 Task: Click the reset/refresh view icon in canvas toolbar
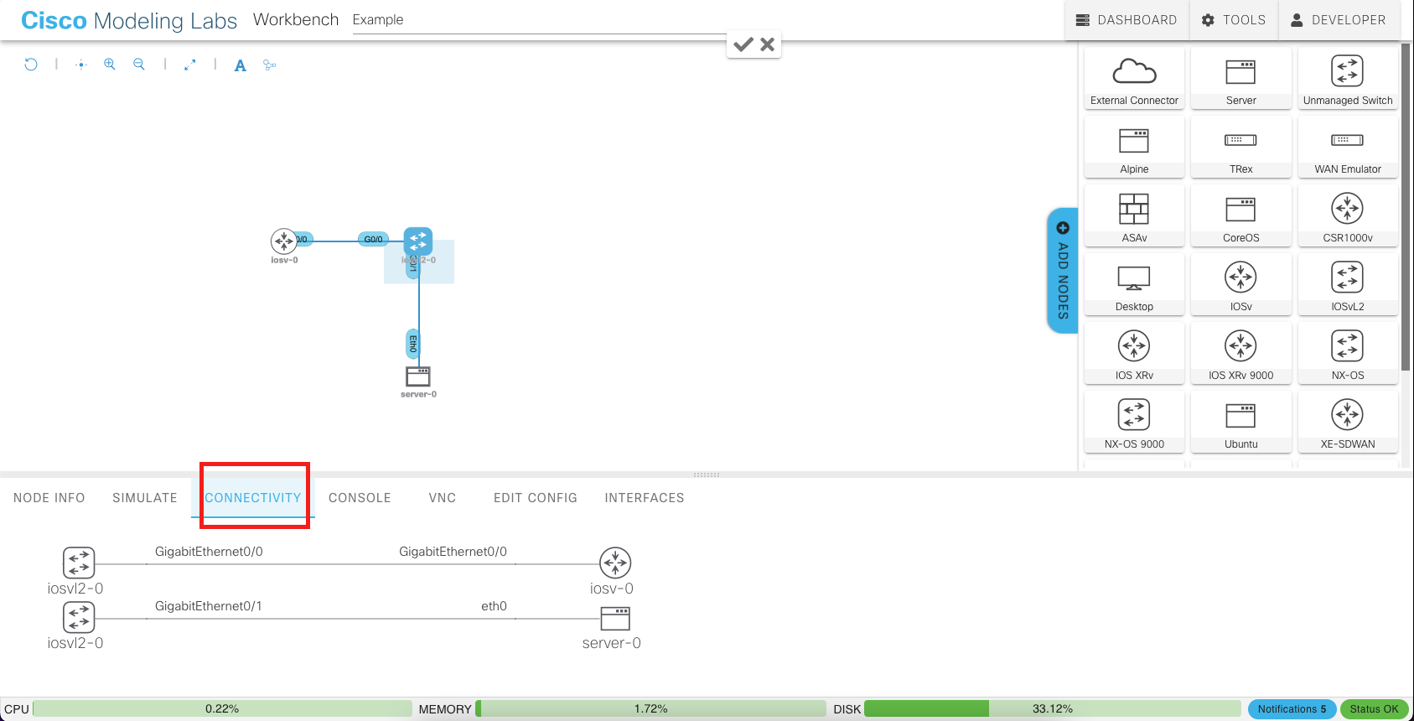[x=31, y=65]
